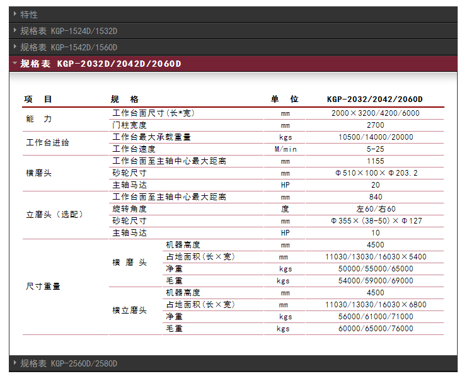Click the 度 unit cell
Screen dimensions: 469x381
pos(285,209)
